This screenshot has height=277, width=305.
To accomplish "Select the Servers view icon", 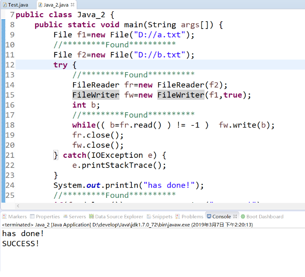I will coord(66,216).
